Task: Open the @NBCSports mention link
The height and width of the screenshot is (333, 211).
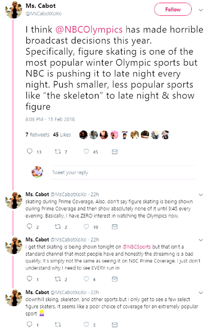Action: 137,246
